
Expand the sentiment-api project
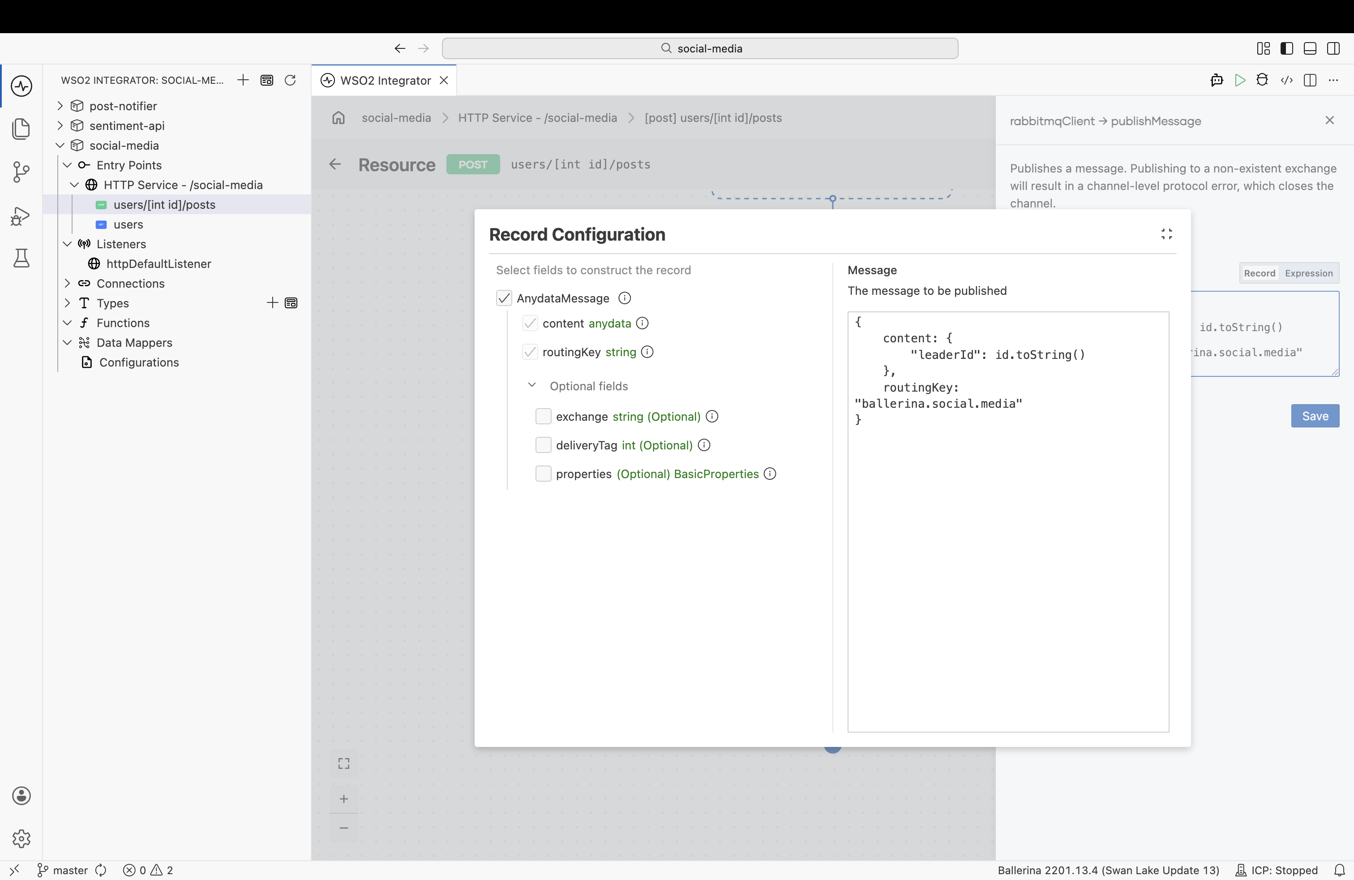pyautogui.click(x=60, y=125)
